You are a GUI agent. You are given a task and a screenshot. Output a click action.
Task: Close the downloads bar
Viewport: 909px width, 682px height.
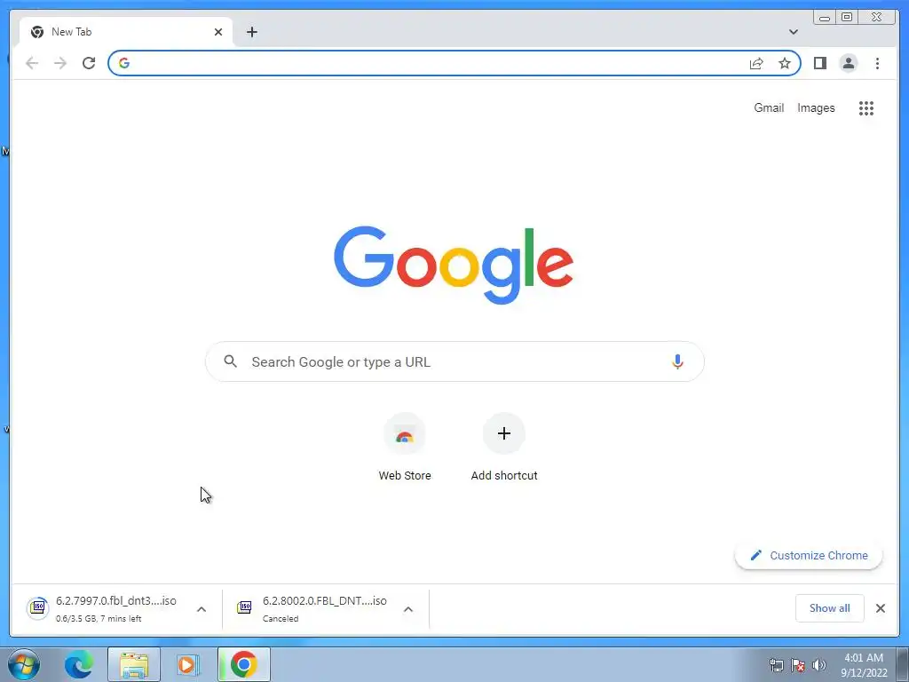pos(880,608)
